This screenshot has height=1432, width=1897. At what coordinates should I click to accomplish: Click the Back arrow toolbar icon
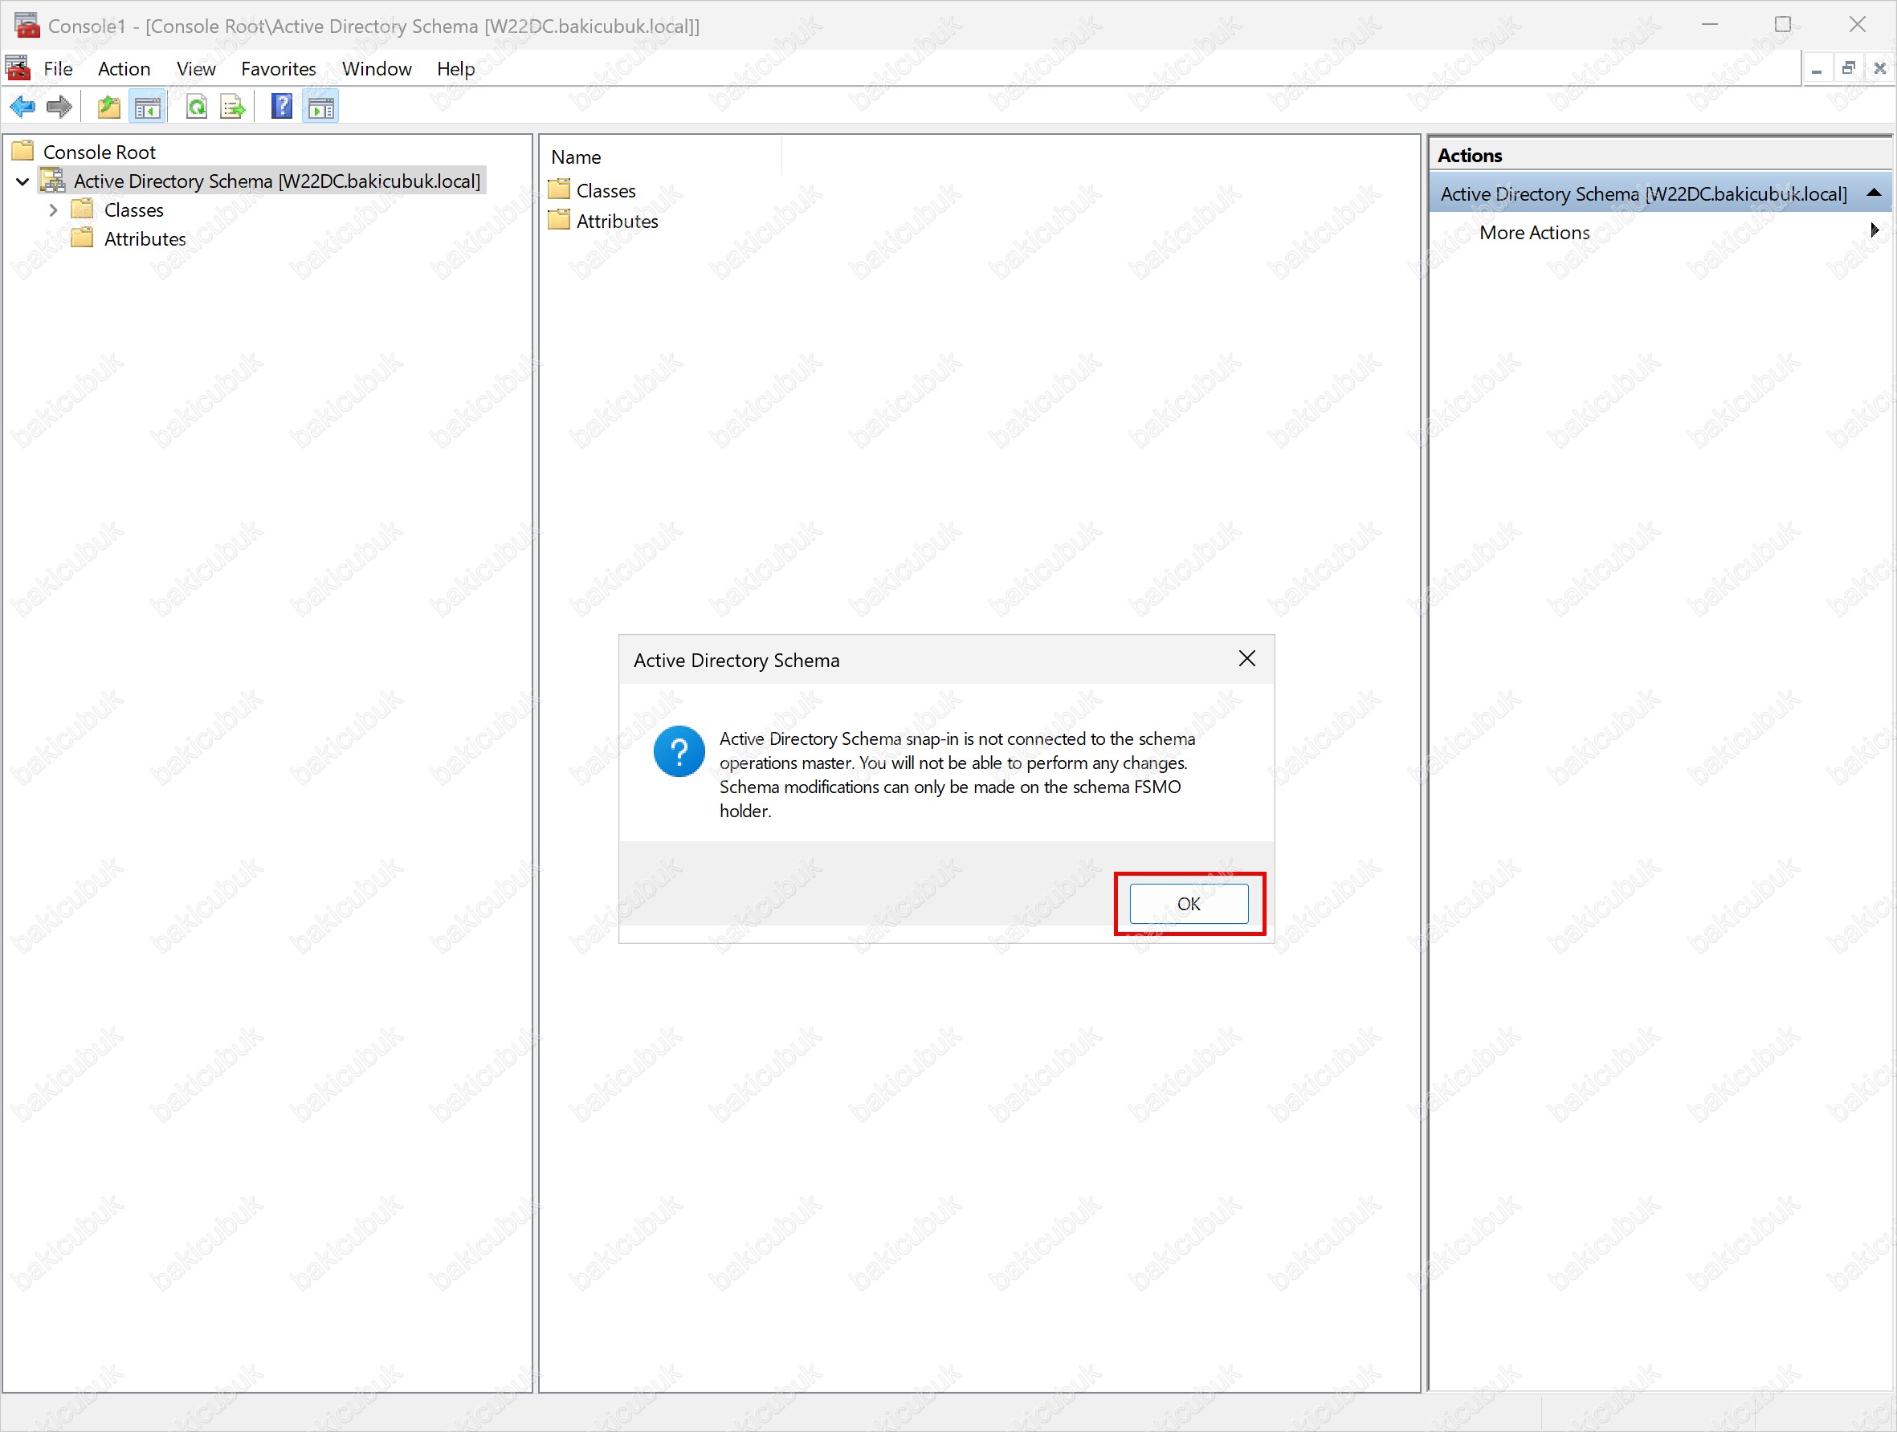pos(22,107)
